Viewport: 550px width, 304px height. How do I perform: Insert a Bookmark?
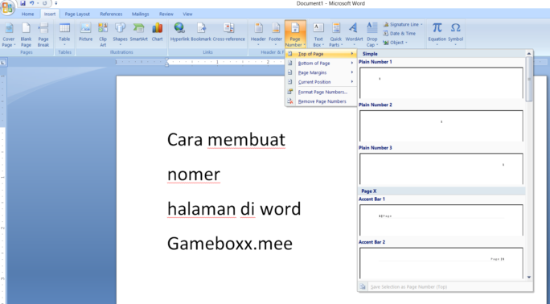click(201, 32)
